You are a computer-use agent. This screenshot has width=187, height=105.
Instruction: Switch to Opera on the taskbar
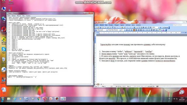click(x=45, y=99)
